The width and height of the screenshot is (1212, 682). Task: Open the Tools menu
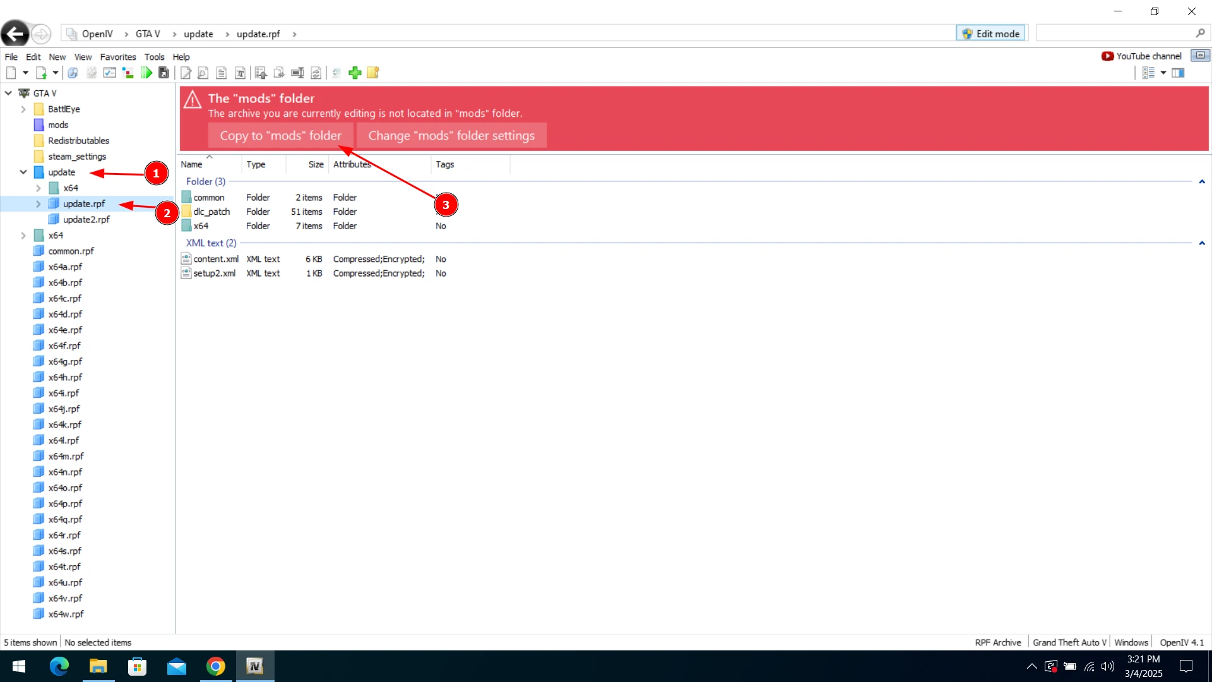[x=154, y=57]
